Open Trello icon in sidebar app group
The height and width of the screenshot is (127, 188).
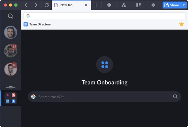(8, 101)
